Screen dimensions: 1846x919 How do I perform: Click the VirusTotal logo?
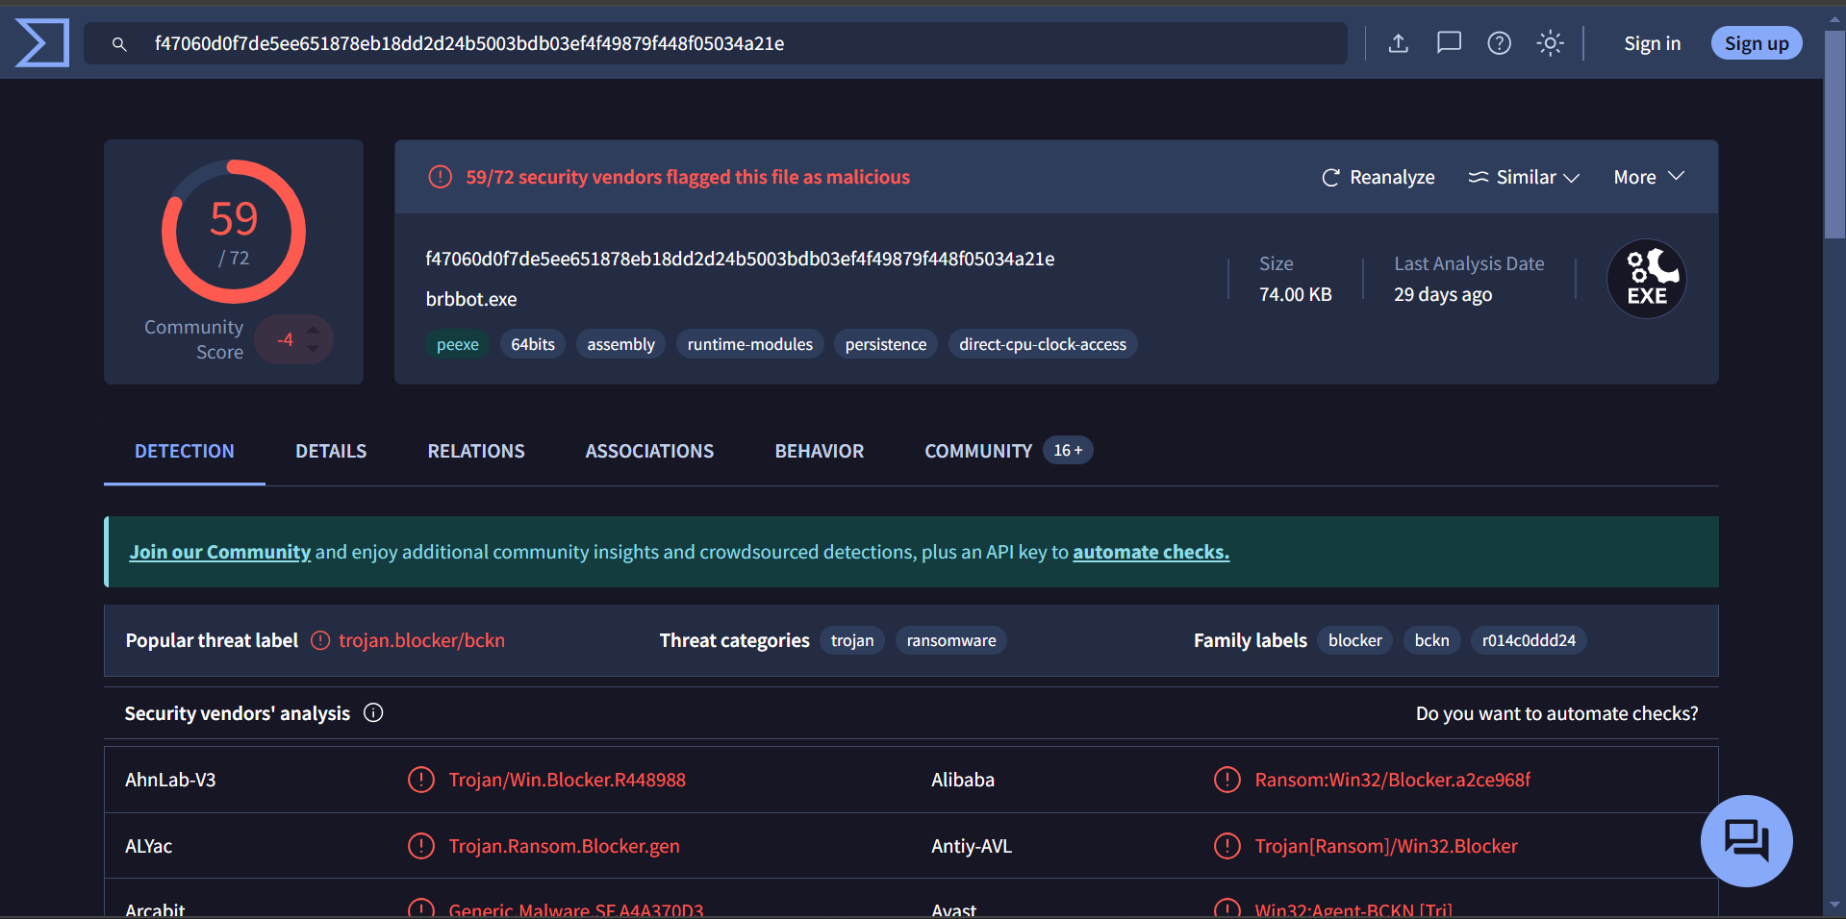(x=41, y=42)
